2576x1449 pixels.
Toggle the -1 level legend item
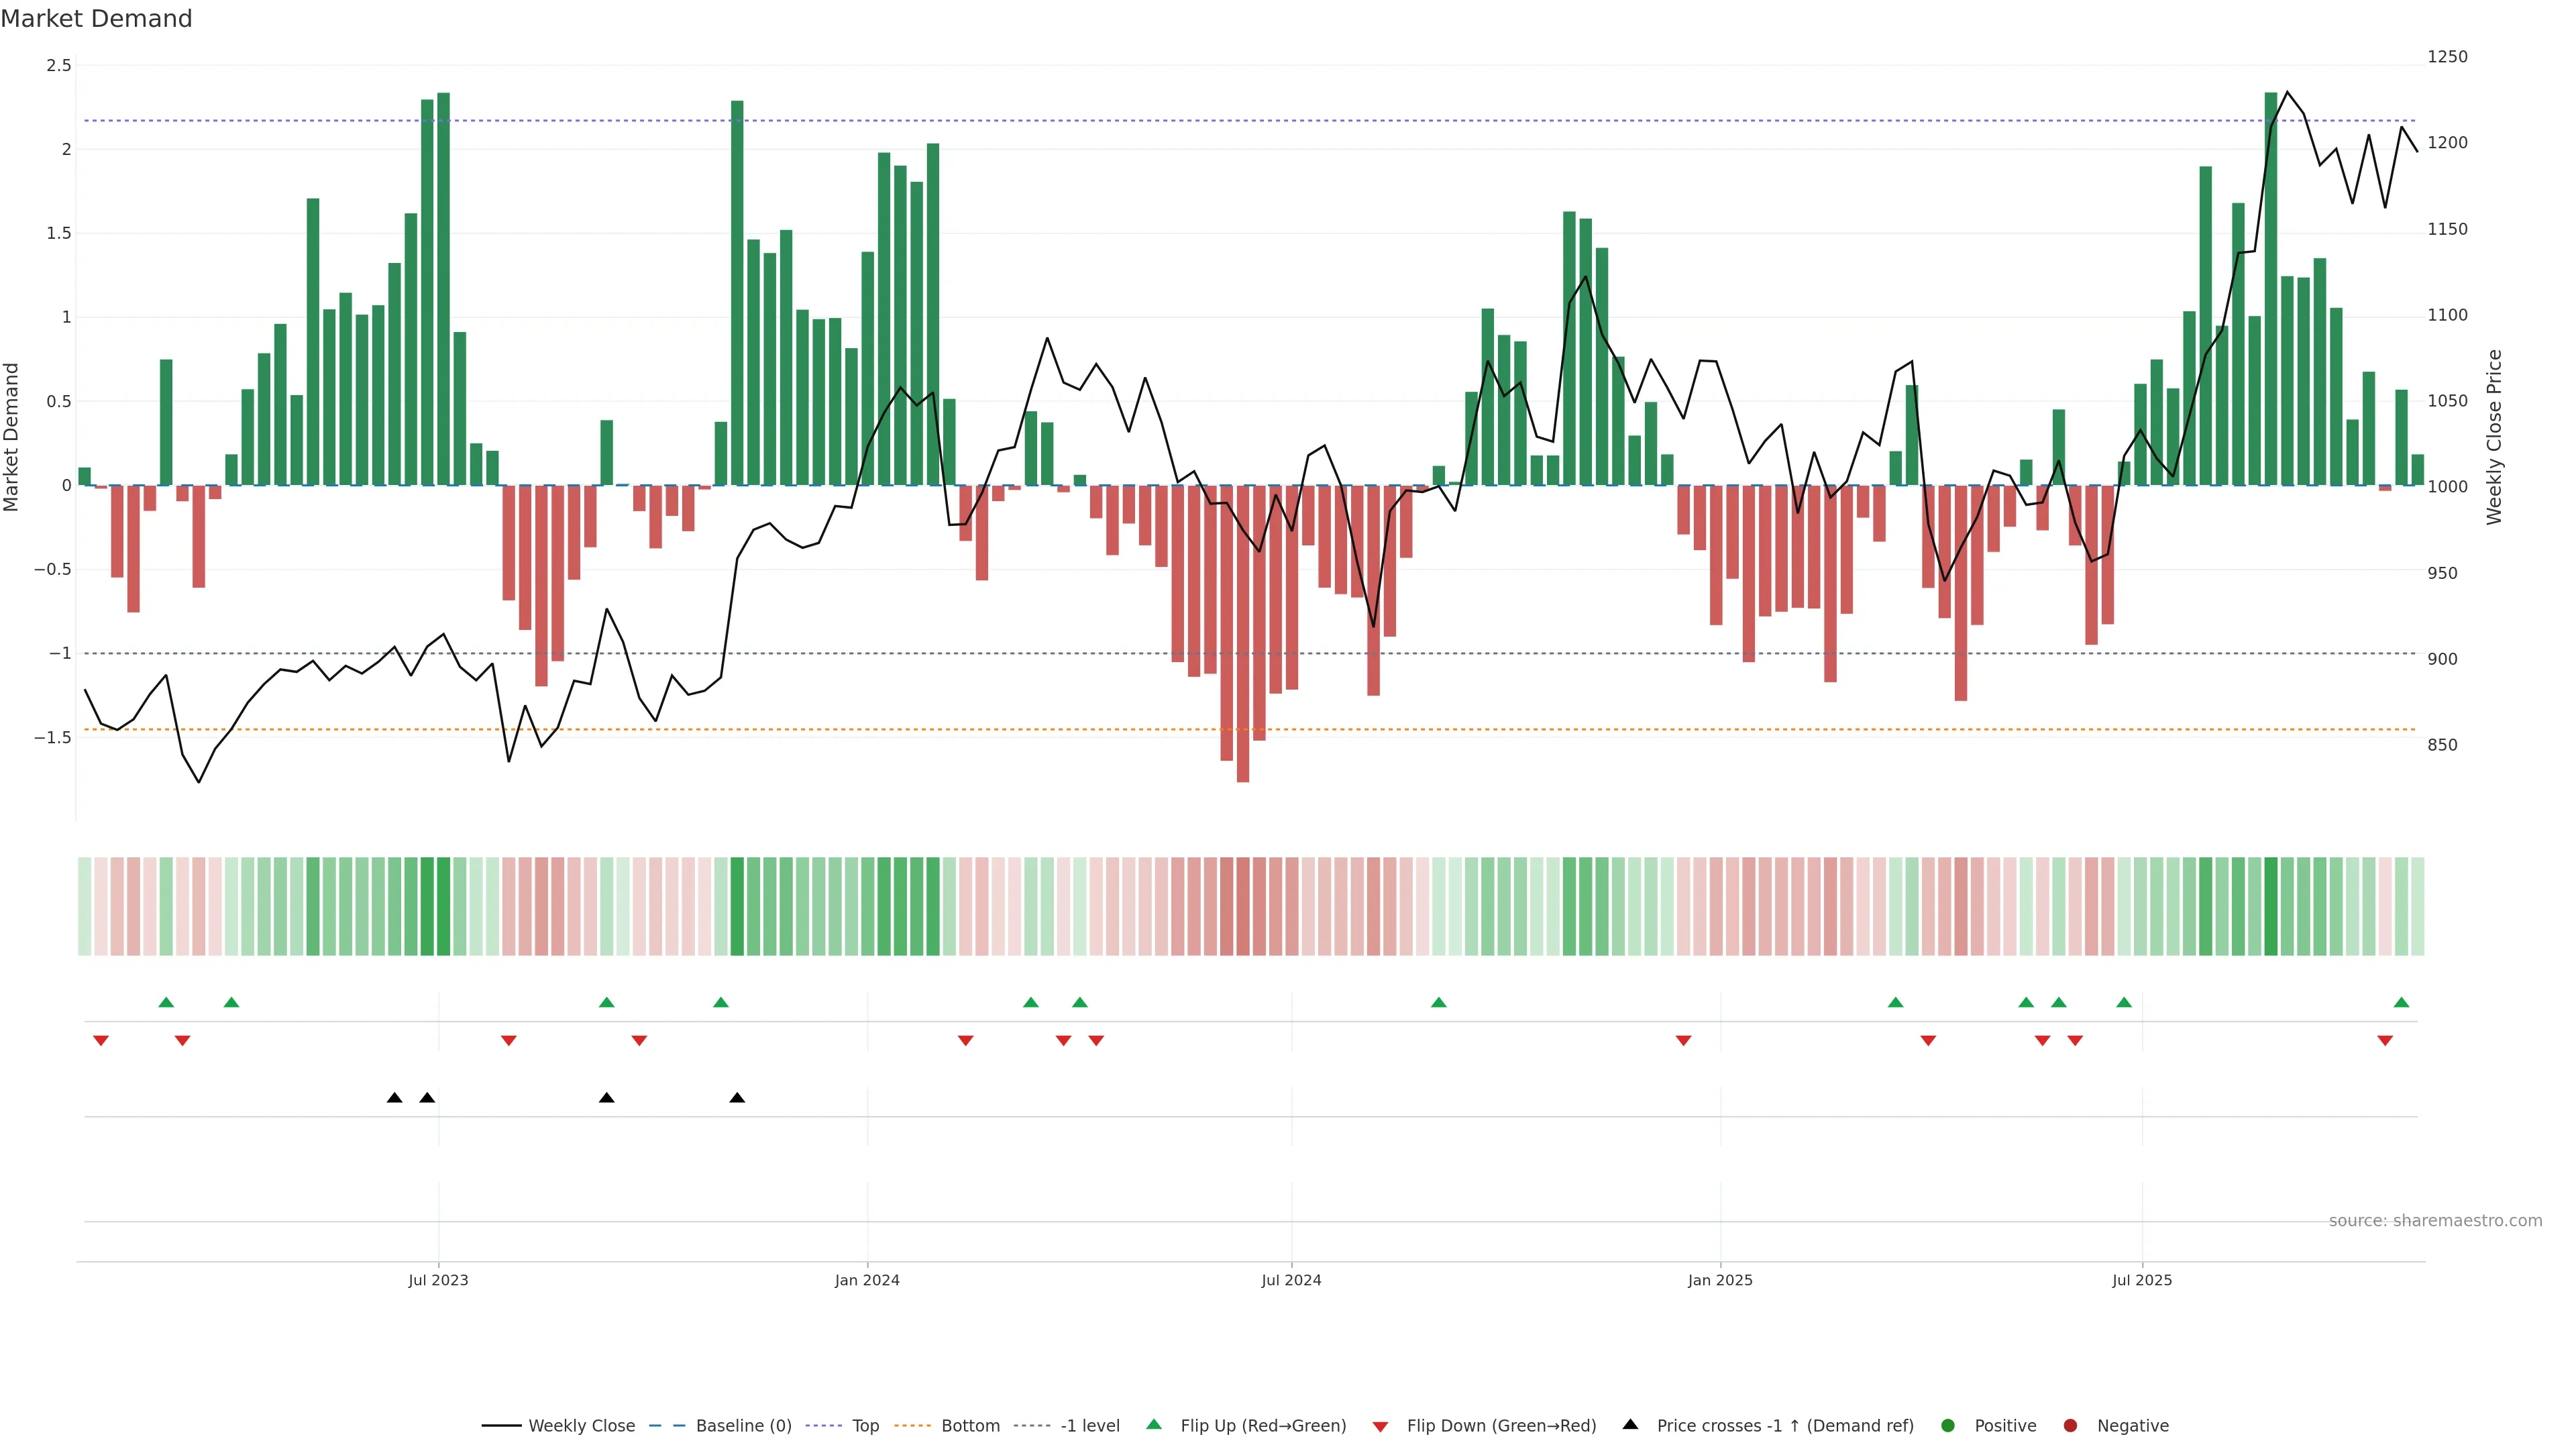[1089, 1425]
